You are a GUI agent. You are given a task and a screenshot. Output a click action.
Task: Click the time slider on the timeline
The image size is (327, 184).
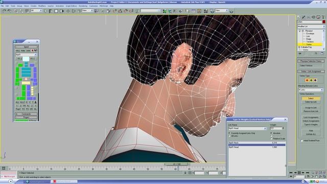(x=177, y=165)
